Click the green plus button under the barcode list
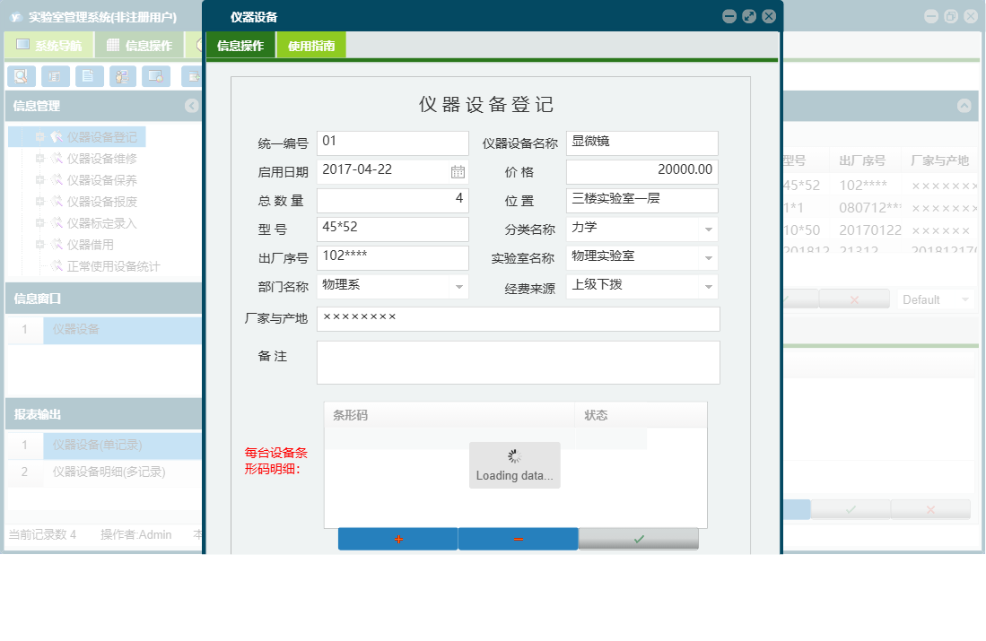This screenshot has height=641, width=986. tap(397, 539)
